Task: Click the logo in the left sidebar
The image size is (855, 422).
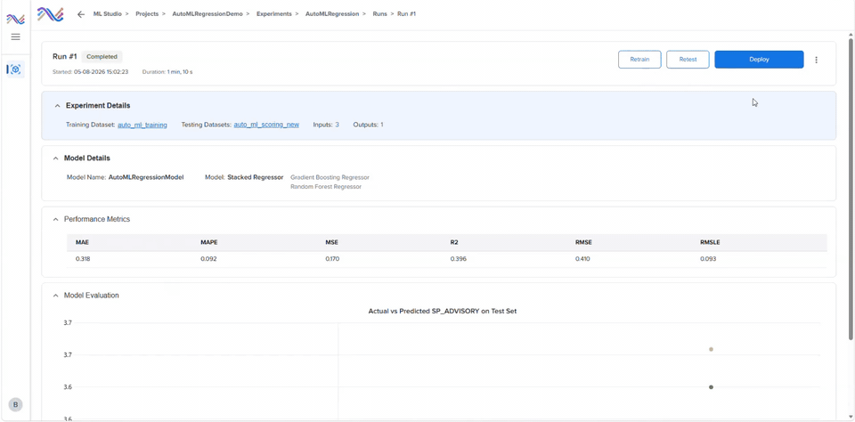Action: click(x=15, y=19)
